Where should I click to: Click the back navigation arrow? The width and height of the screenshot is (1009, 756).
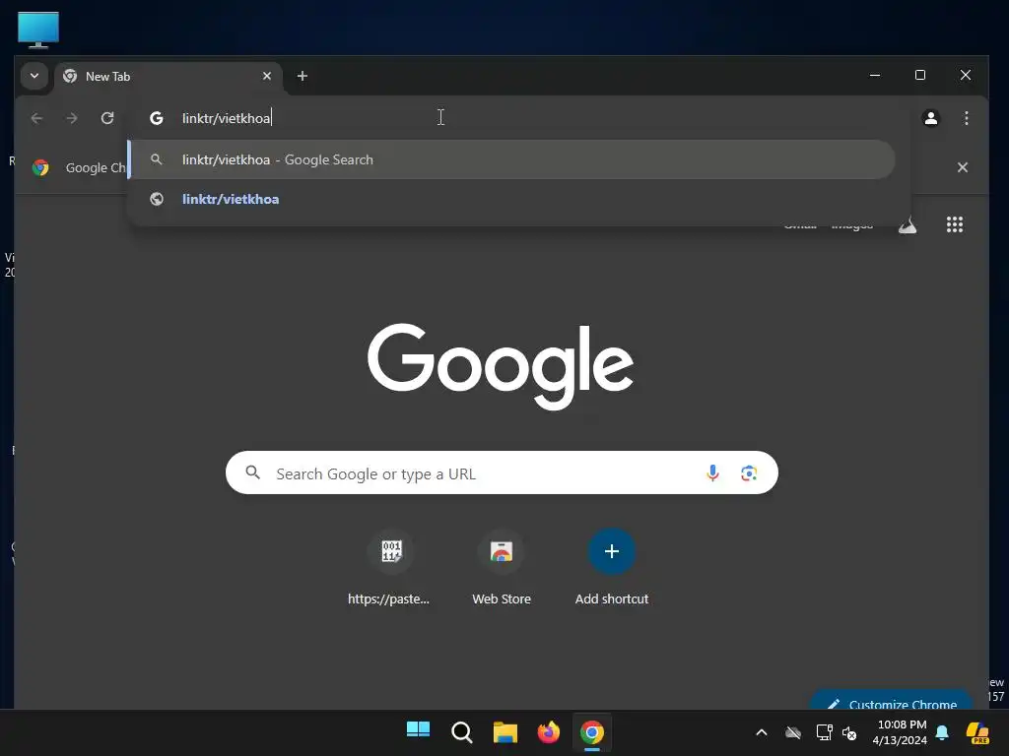(36, 118)
